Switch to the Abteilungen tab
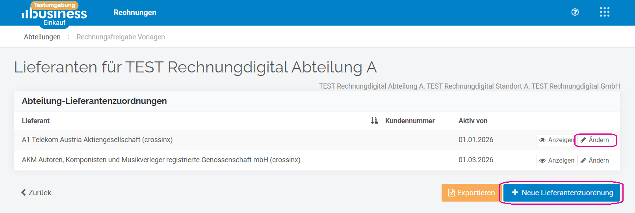This screenshot has height=213, width=635. tap(42, 37)
